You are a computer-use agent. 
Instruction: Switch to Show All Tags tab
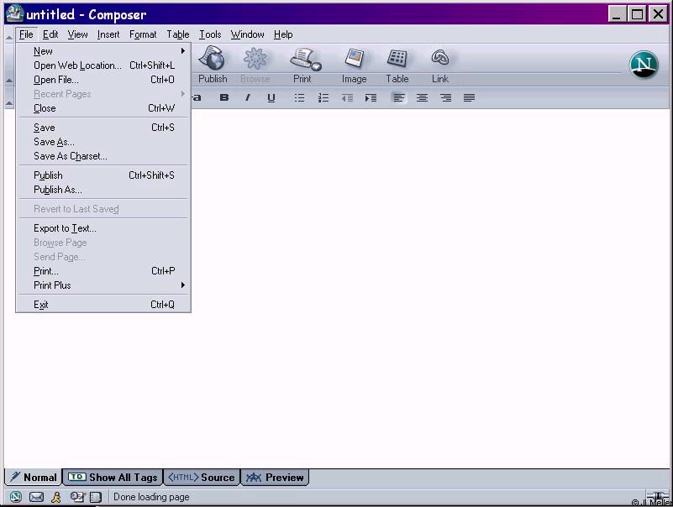(x=113, y=477)
